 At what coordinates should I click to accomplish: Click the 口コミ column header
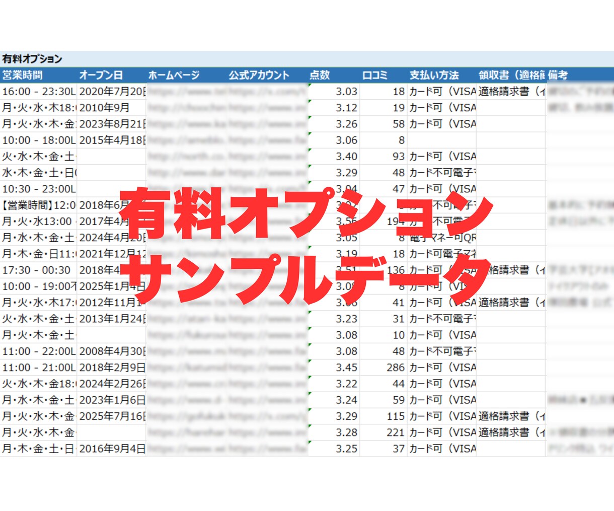383,75
